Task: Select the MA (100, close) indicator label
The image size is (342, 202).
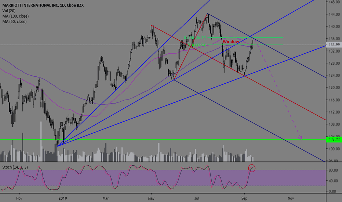Action: click(x=15, y=16)
